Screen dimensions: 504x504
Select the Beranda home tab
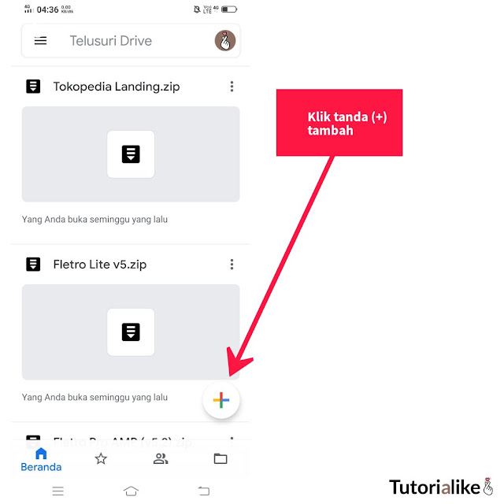tap(41, 460)
